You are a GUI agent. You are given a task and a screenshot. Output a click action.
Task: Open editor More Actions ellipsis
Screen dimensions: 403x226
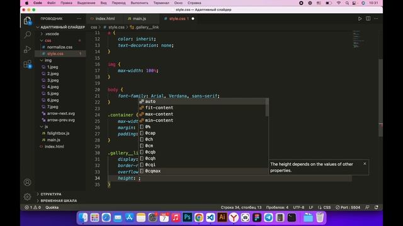376,18
